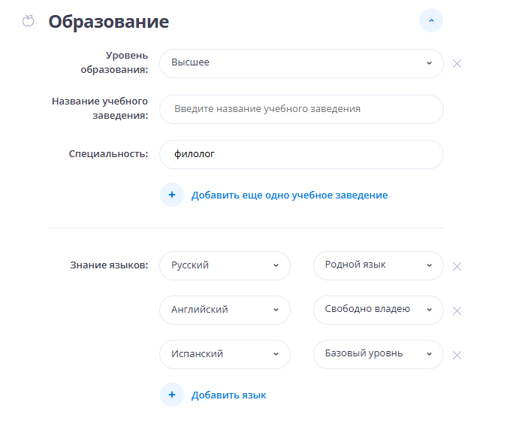Click the Название учебного заведения input field
Screen dimensions: 513x430
pyautogui.click(x=301, y=109)
